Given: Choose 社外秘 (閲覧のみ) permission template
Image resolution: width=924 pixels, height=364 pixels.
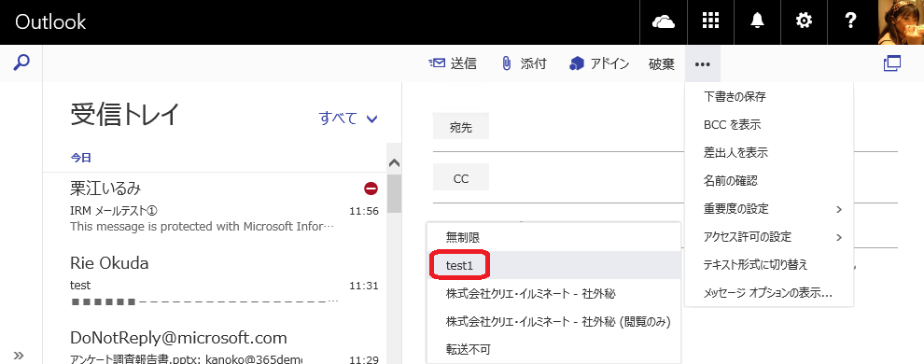Looking at the screenshot, I should pyautogui.click(x=553, y=322).
